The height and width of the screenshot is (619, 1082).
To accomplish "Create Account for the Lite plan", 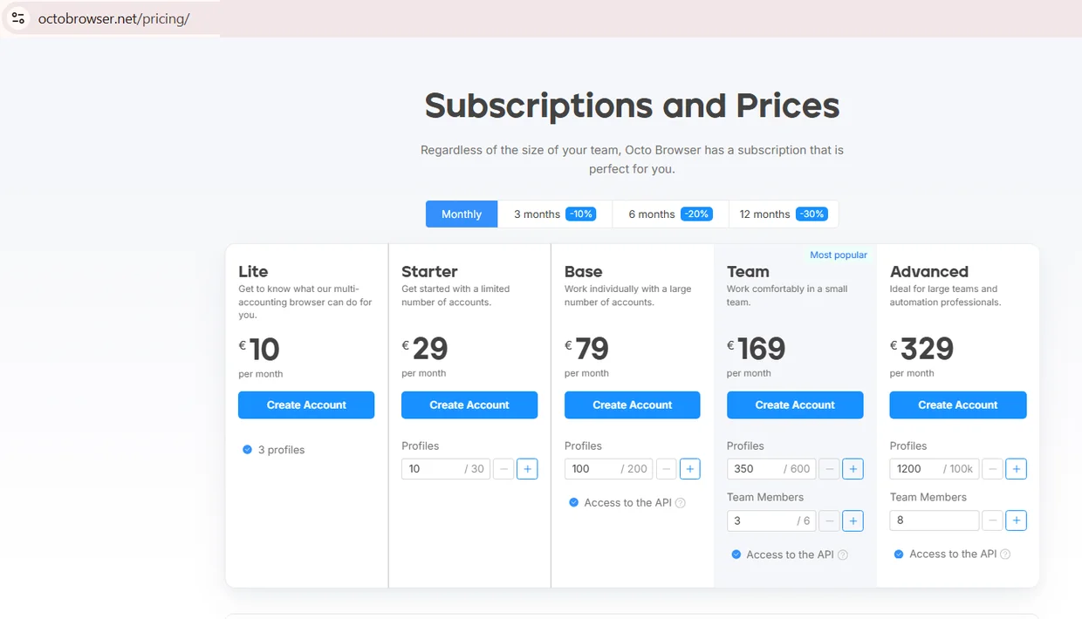I will pyautogui.click(x=306, y=405).
